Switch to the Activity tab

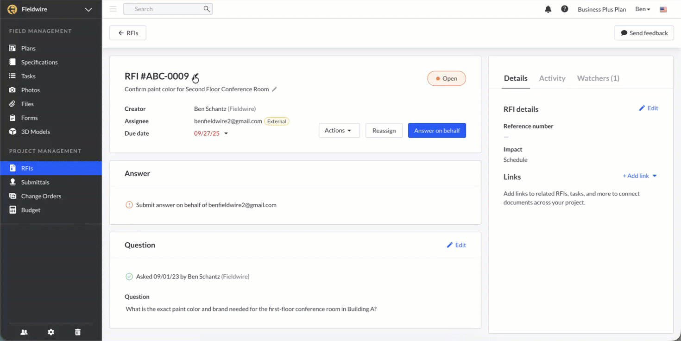click(x=552, y=78)
